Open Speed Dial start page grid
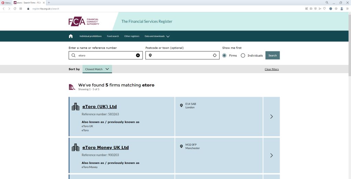Image resolution: width=351 pixels, height=179 pixels. click(x=21, y=9)
